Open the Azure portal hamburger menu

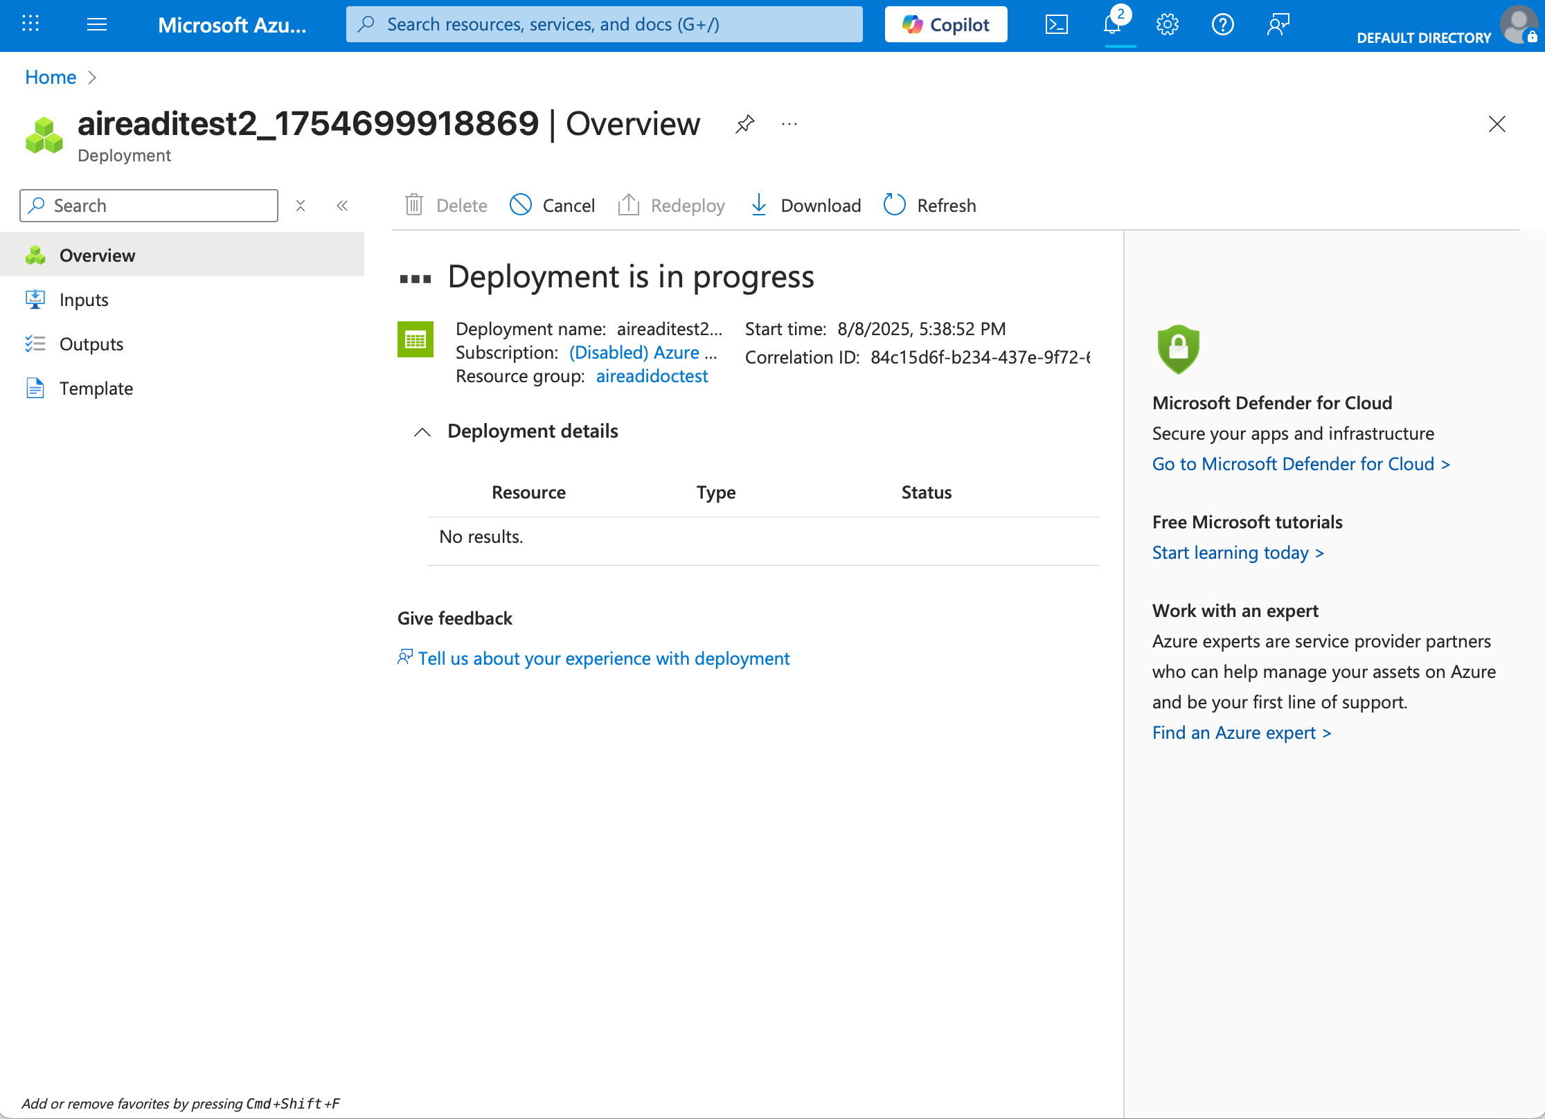pos(97,25)
